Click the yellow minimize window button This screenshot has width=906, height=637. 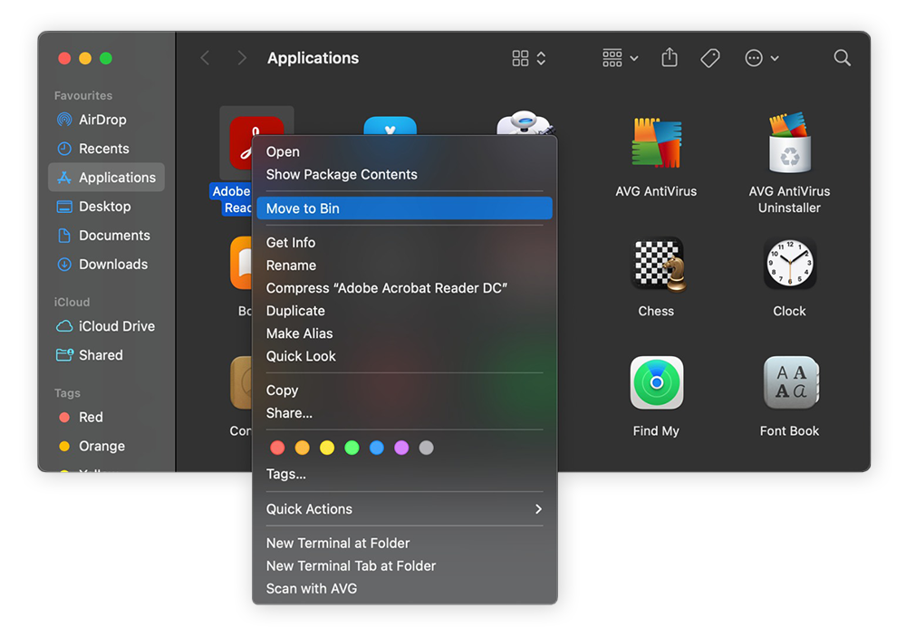tap(85, 58)
